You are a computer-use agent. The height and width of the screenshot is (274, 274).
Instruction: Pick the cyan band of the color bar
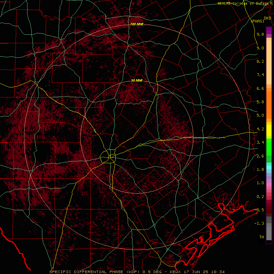269,167
